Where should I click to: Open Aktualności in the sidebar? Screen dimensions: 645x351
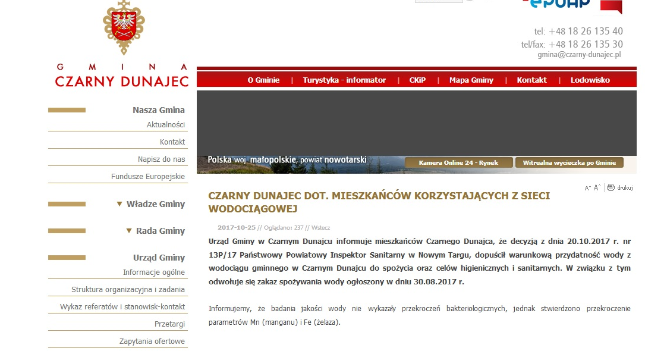166,124
